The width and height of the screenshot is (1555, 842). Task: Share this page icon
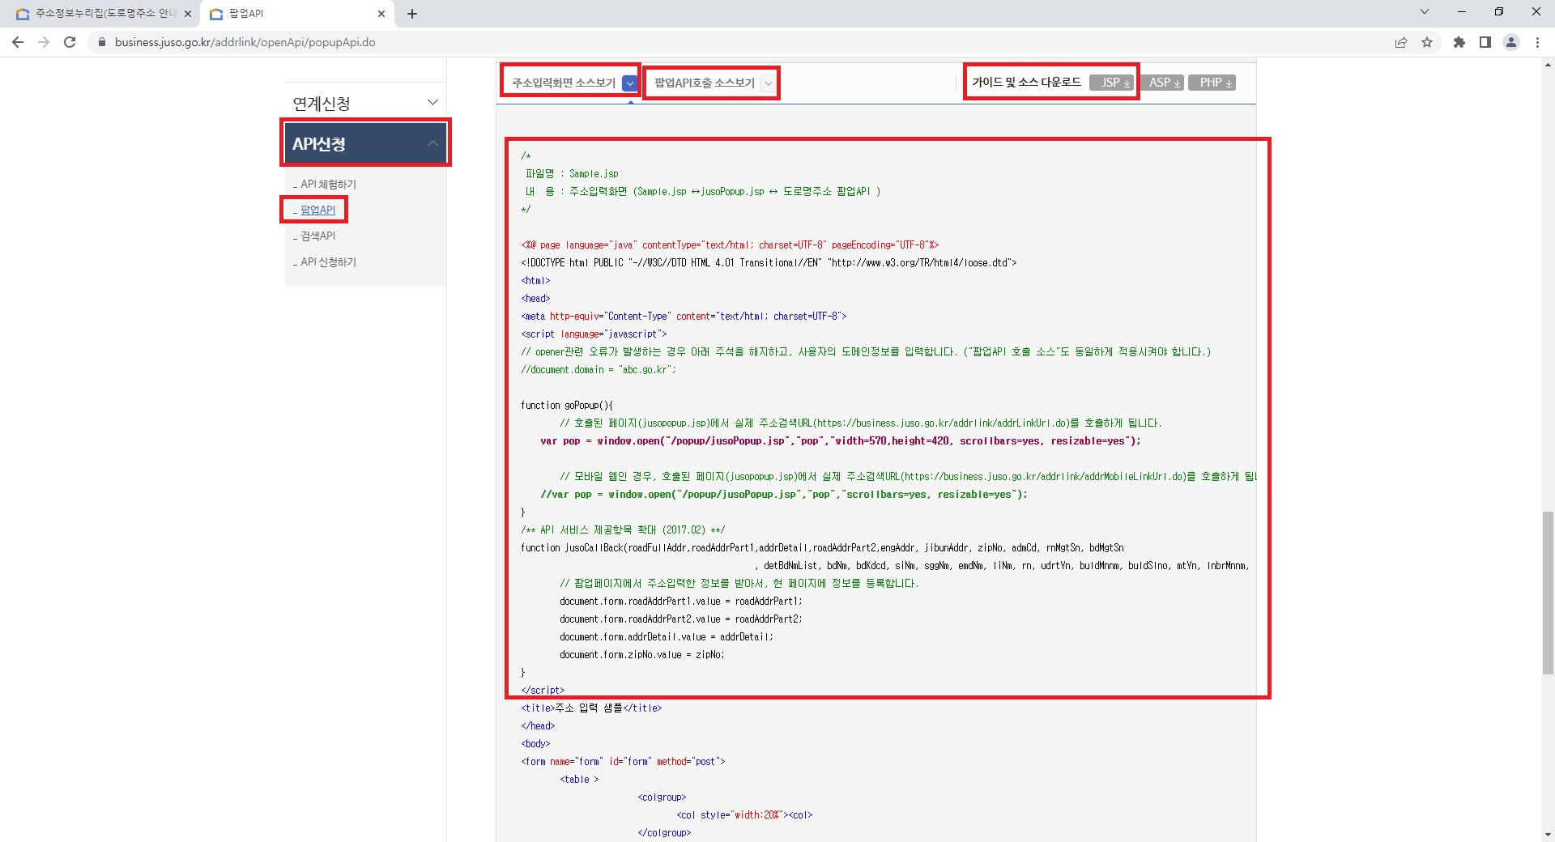click(x=1401, y=42)
